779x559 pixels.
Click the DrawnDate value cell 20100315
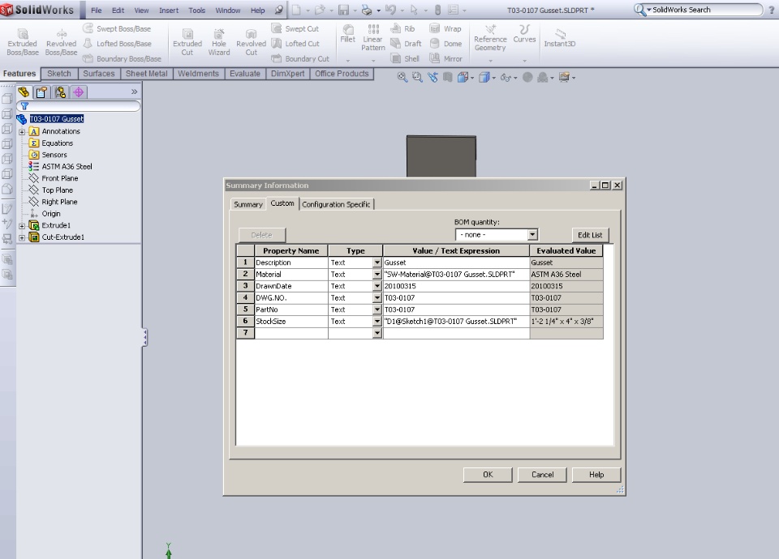pos(456,286)
